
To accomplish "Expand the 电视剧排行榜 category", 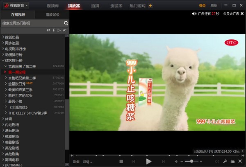I will (3, 49).
